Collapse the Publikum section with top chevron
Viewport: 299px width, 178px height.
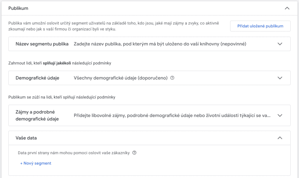point(287,8)
